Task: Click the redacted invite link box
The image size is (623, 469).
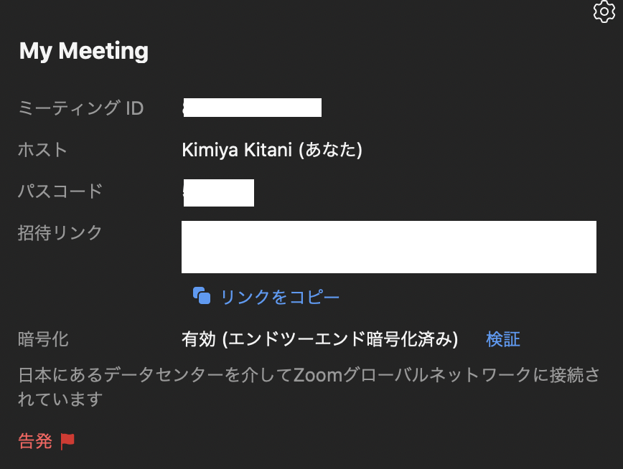Action: click(x=389, y=247)
